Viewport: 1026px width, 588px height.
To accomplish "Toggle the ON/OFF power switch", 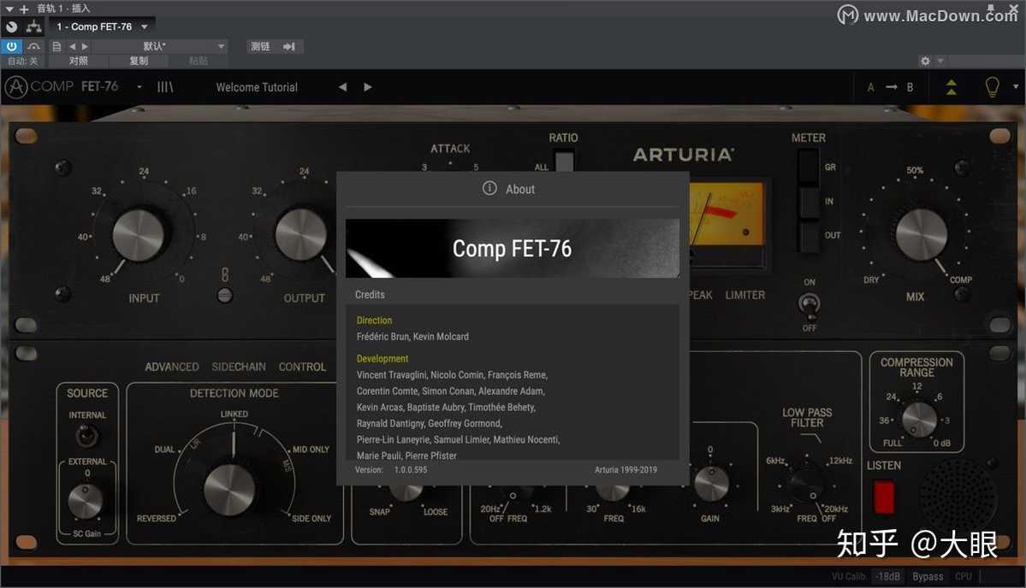I will (x=810, y=303).
